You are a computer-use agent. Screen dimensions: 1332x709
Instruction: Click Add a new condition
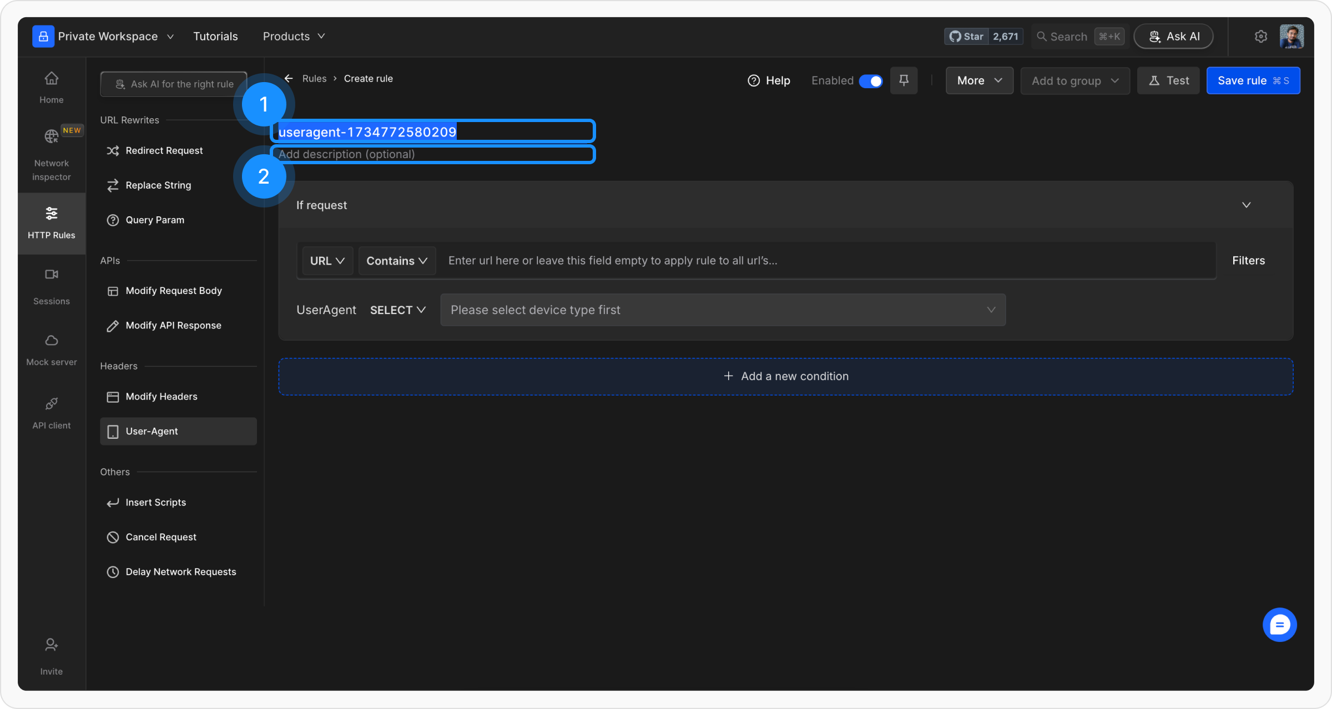click(x=786, y=377)
